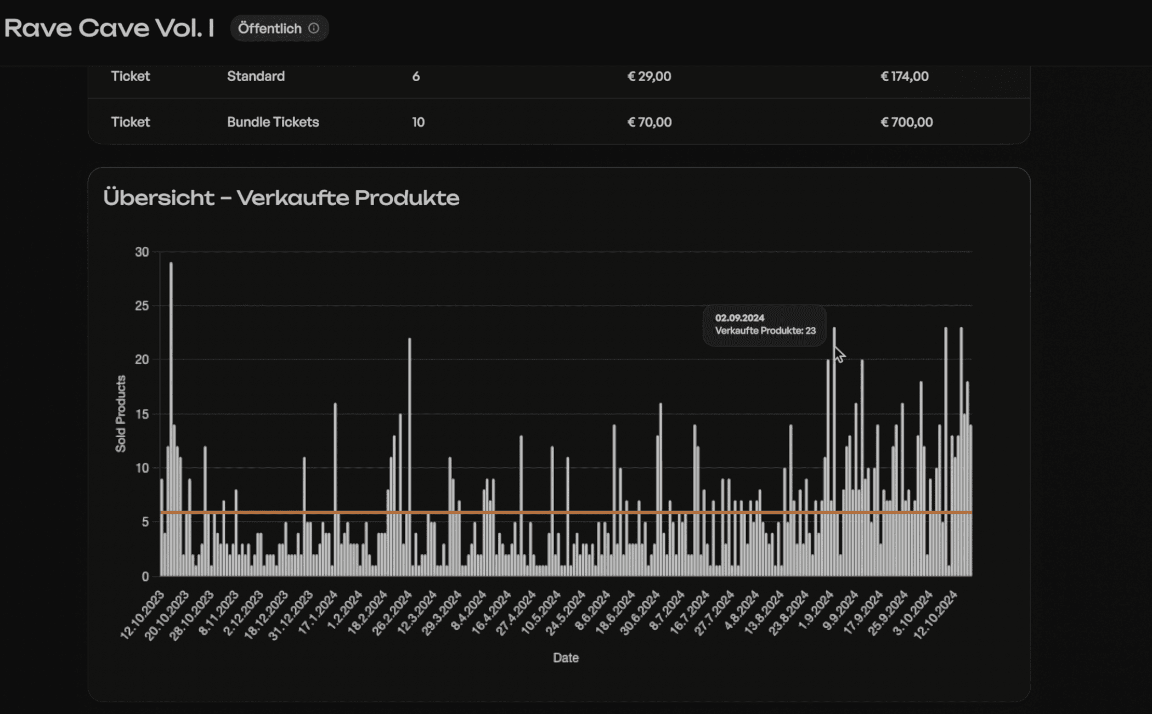Viewport: 1152px width, 714px height.
Task: Click the 12.10.2024 x-axis label
Action: [x=936, y=614]
